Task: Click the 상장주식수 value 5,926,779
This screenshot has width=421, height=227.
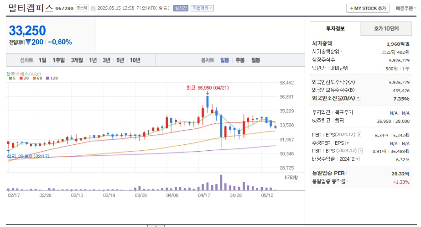Action: 399,60
